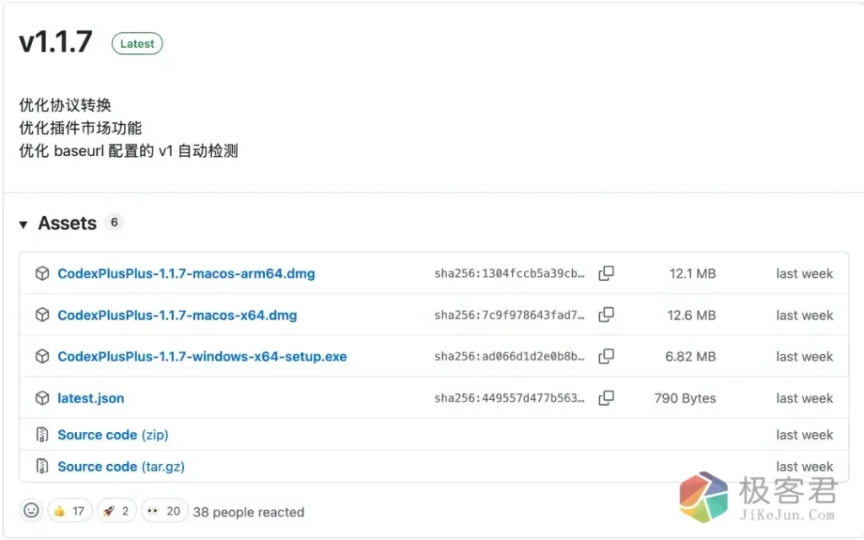
Task: Click the sha256:7c9f978643fad7… hash text
Action: point(509,316)
